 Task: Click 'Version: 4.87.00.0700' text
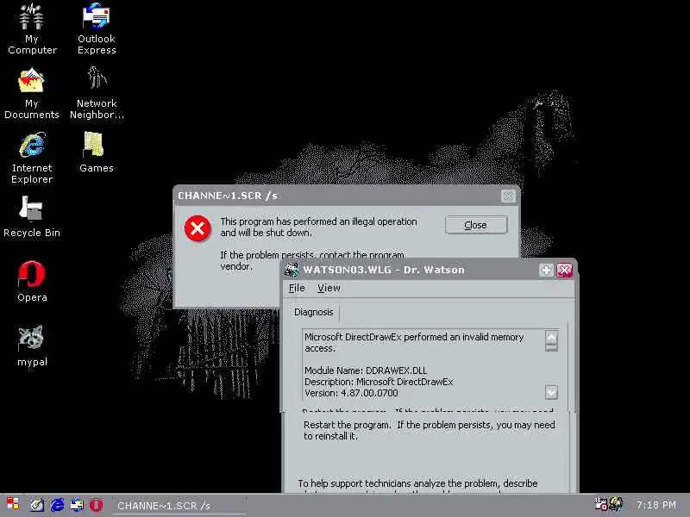click(351, 393)
